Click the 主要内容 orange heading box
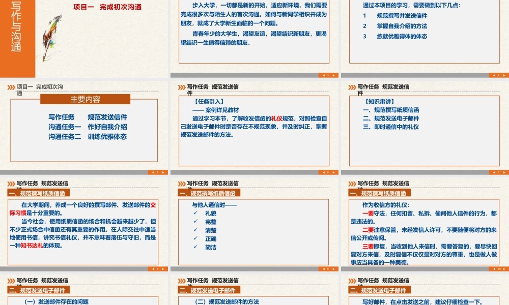This screenshot has width=509, height=305. click(85, 99)
